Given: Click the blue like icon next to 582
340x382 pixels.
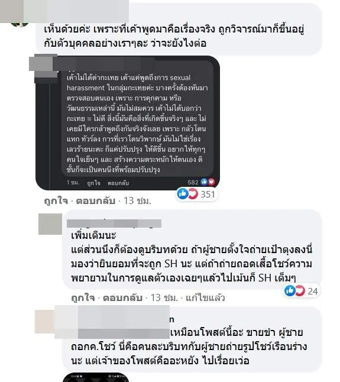Looking at the screenshot, I should (x=204, y=182).
